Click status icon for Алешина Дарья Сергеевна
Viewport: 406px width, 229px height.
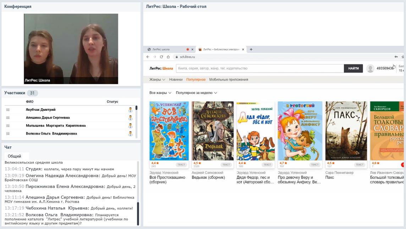tap(130, 118)
